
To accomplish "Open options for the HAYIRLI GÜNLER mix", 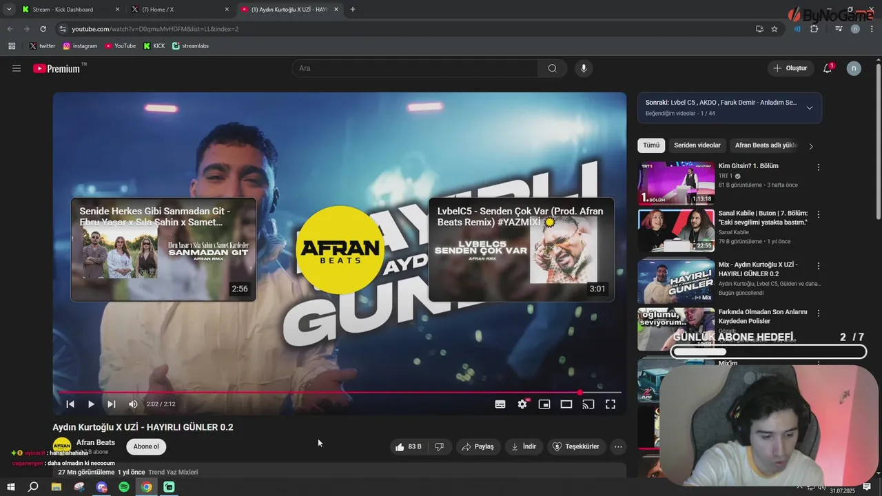I will 819,266.
